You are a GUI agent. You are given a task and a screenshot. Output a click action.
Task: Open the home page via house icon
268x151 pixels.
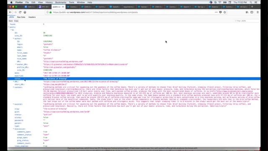click(25, 12)
